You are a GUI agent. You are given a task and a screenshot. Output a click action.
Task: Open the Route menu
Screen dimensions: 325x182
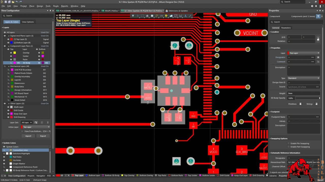[x=56, y=6]
